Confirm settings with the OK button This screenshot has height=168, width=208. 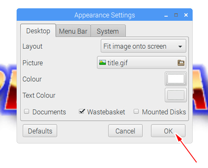click(x=168, y=131)
